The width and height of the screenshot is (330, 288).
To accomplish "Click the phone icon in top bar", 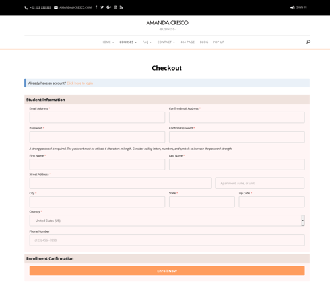I will [26, 7].
